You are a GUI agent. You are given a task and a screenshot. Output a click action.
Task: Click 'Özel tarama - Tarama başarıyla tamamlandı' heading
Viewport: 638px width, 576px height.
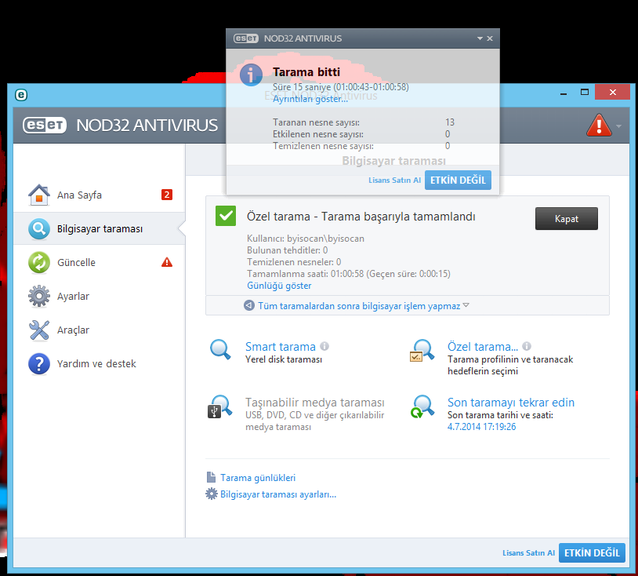click(x=361, y=217)
